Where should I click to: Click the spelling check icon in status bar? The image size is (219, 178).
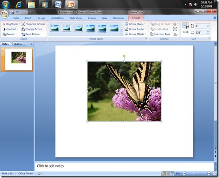(x=39, y=174)
